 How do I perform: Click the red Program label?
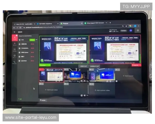136,65
